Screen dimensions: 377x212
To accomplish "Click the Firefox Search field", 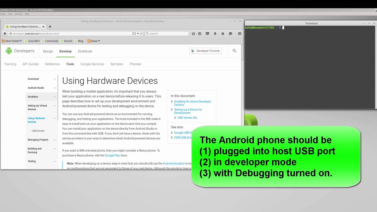I will (x=167, y=34).
